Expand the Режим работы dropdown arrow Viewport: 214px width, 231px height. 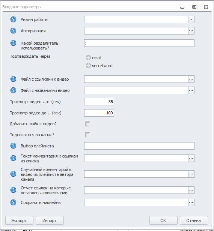(x=191, y=19)
